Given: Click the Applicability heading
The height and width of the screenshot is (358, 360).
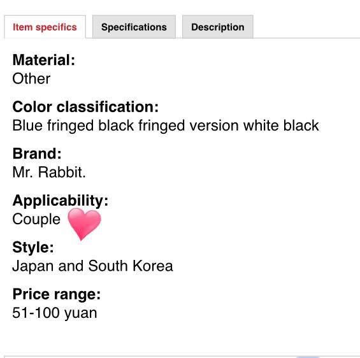Looking at the screenshot, I should (61, 201).
